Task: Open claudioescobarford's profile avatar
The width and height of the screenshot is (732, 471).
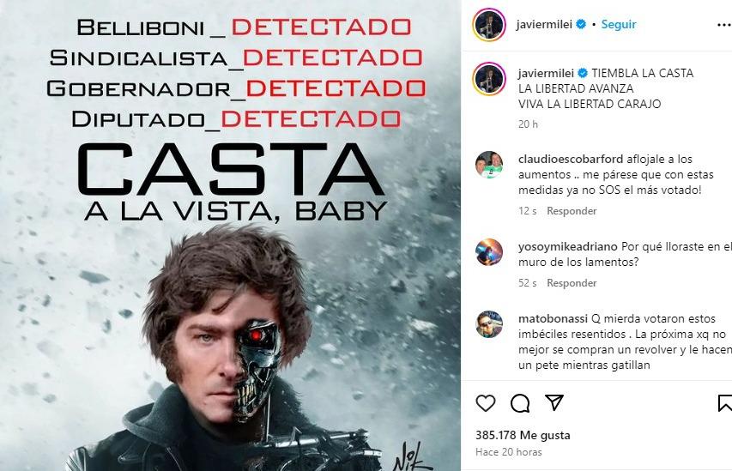Action: coord(489,165)
